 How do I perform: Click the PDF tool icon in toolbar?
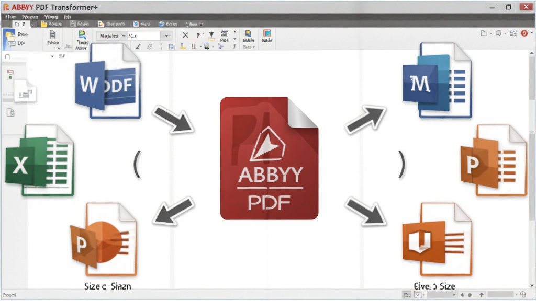coord(224,36)
